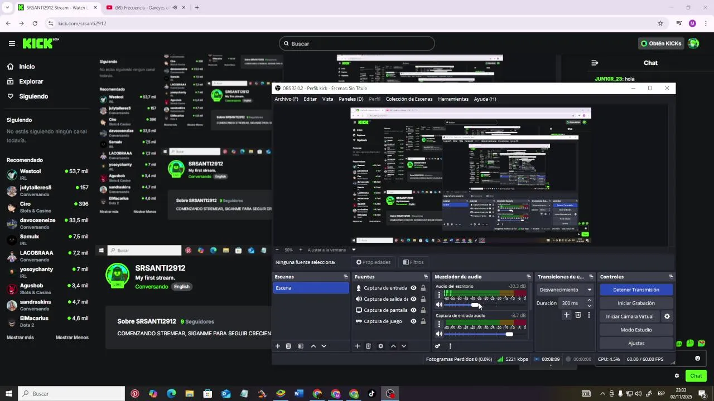The height and width of the screenshot is (401, 714).
Task: Remove transition with trash icon
Action: pos(578,315)
